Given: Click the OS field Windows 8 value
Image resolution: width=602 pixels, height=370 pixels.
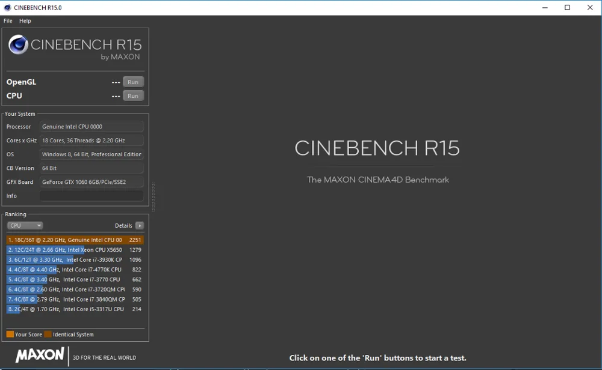Looking at the screenshot, I should click(x=92, y=154).
